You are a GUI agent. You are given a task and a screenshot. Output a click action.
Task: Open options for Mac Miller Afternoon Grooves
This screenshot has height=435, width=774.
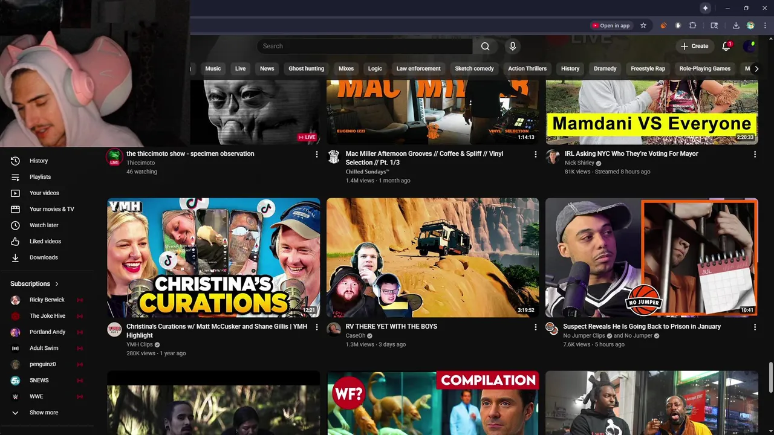[x=535, y=155]
